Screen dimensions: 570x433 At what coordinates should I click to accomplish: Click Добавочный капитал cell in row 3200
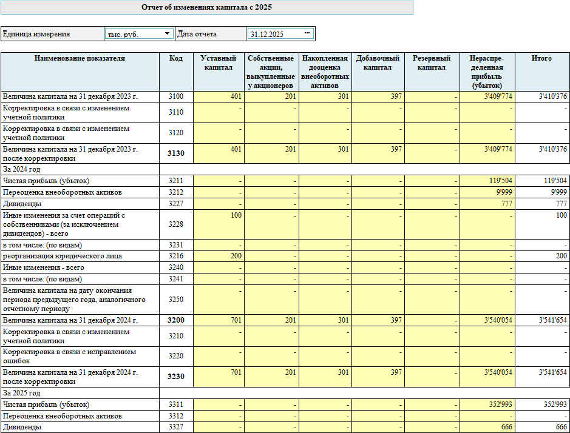pyautogui.click(x=378, y=320)
